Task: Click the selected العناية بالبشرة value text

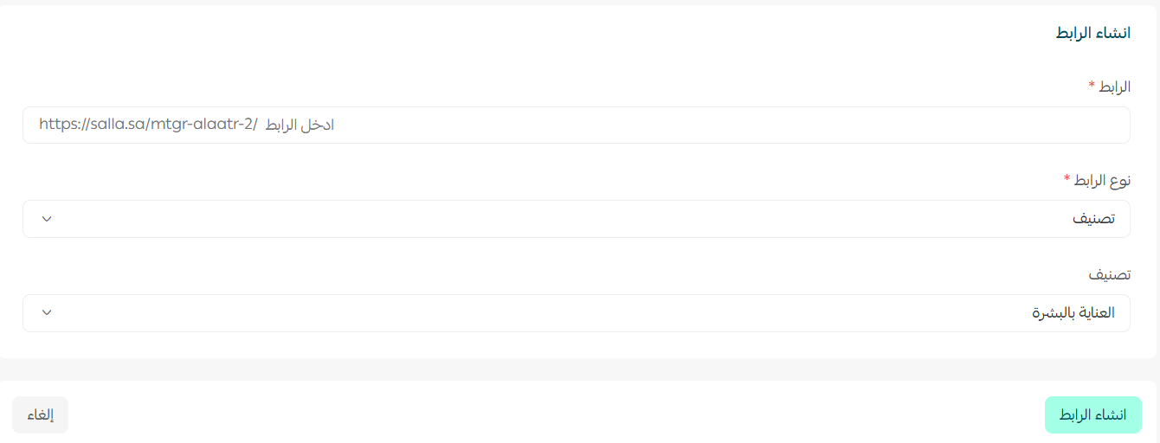Action: tap(1073, 313)
